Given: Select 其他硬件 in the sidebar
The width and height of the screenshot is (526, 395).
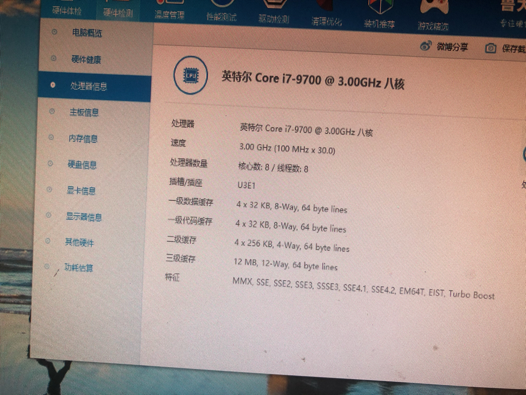Looking at the screenshot, I should point(79,242).
